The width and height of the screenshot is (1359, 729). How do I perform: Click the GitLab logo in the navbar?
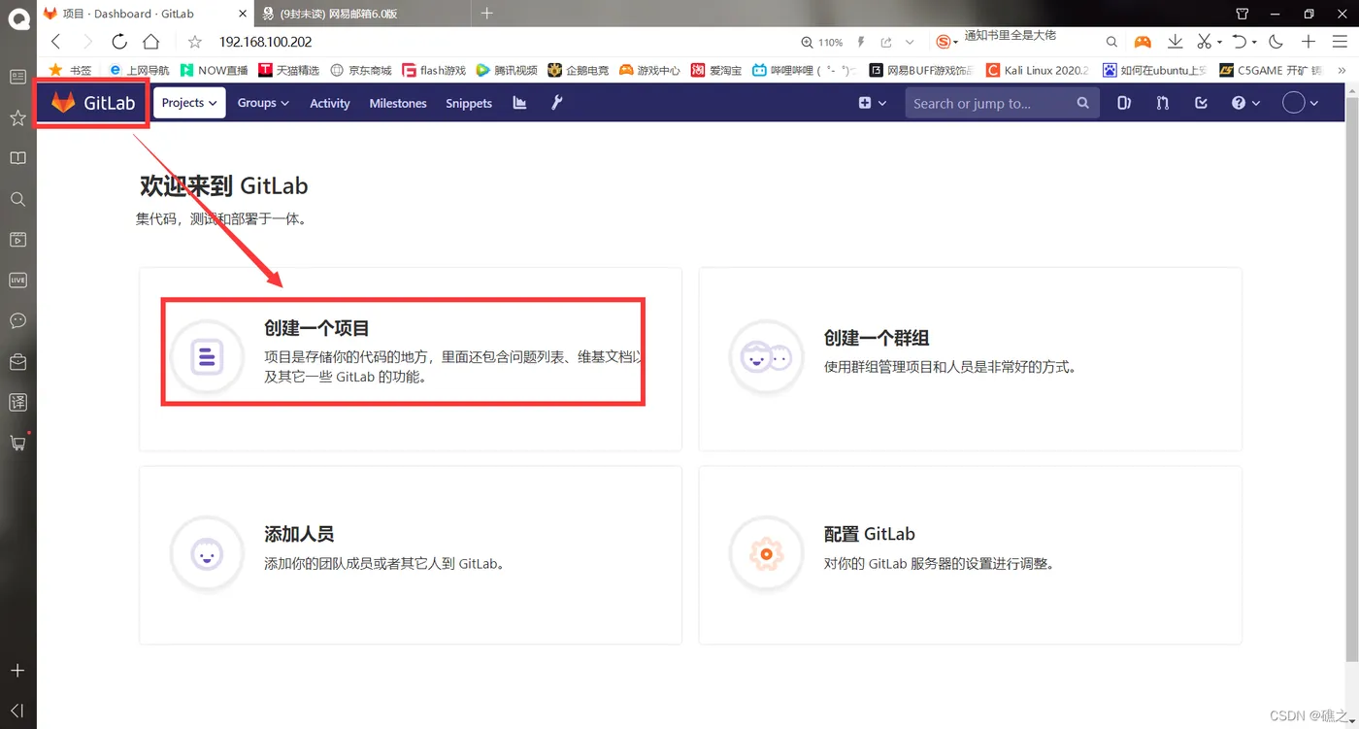[x=93, y=103]
